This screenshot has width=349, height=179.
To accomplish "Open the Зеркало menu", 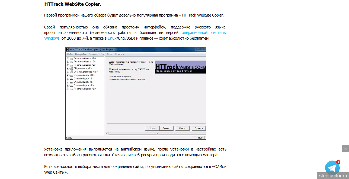I will point(93,54).
